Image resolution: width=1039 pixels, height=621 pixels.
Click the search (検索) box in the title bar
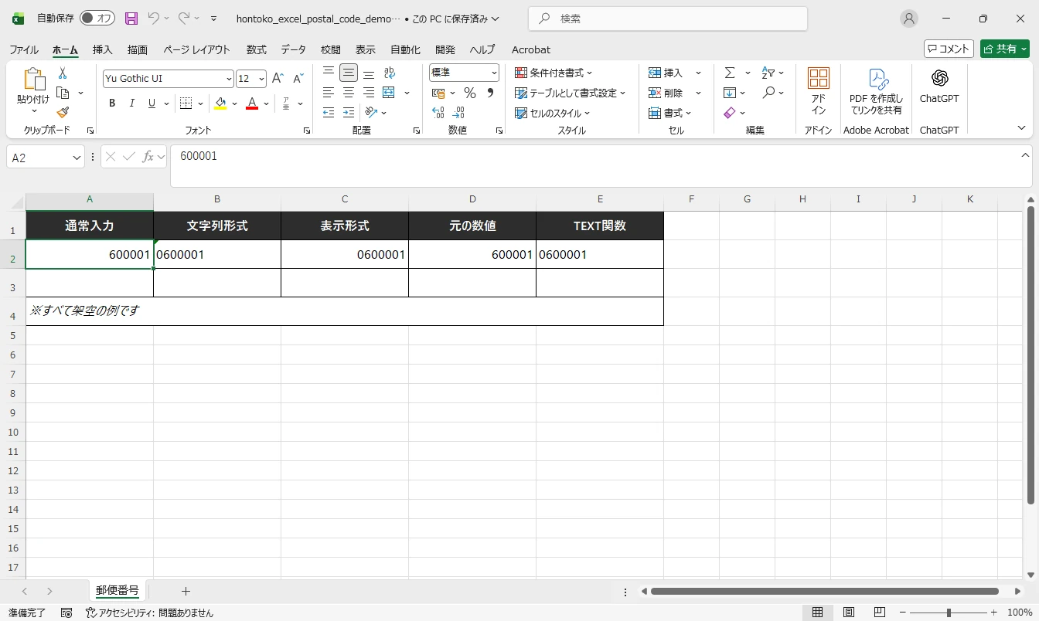coord(668,19)
